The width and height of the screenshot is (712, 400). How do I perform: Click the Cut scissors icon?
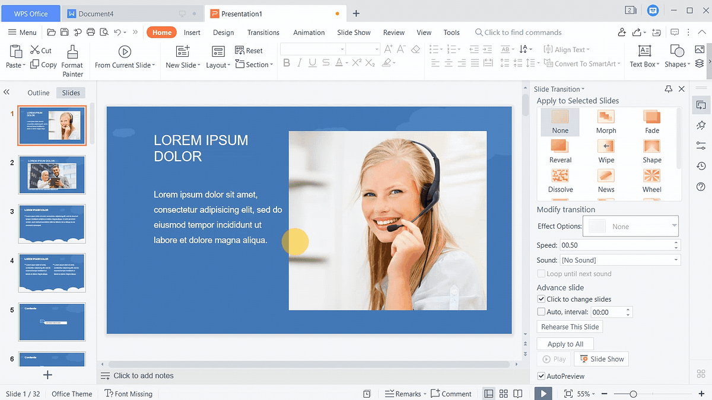(36, 50)
